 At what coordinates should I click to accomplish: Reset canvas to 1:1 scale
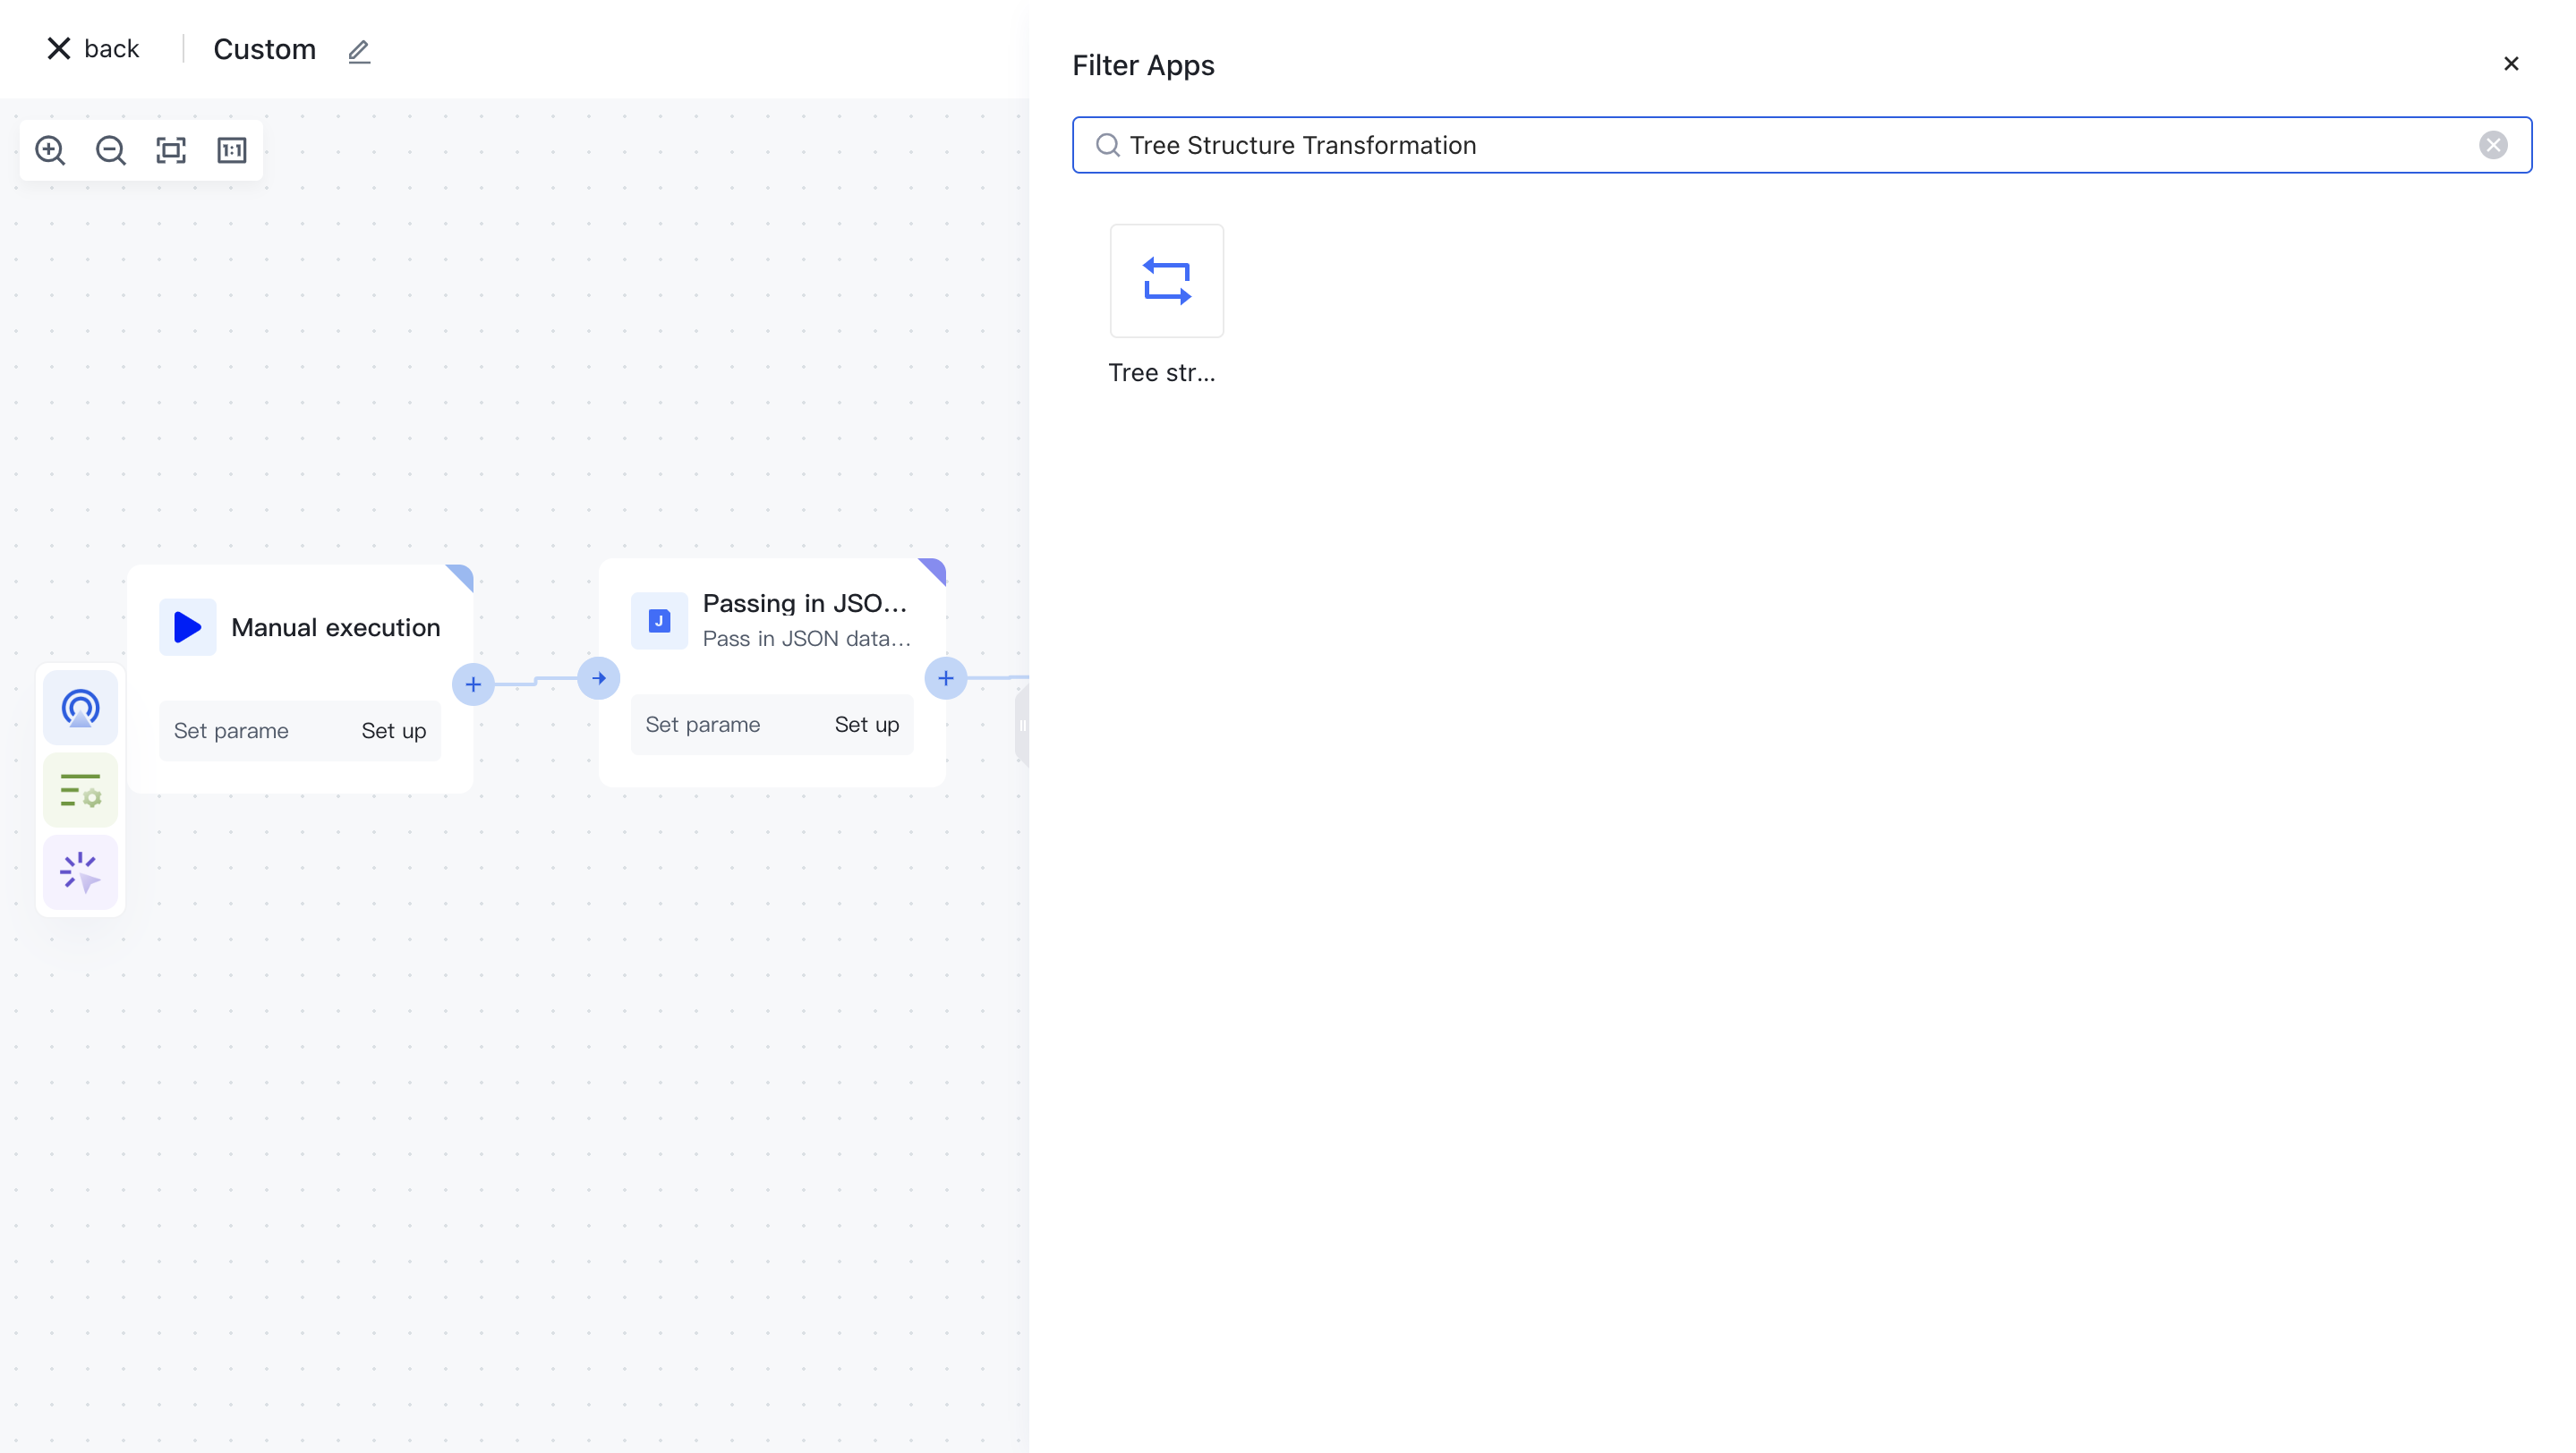click(x=232, y=150)
